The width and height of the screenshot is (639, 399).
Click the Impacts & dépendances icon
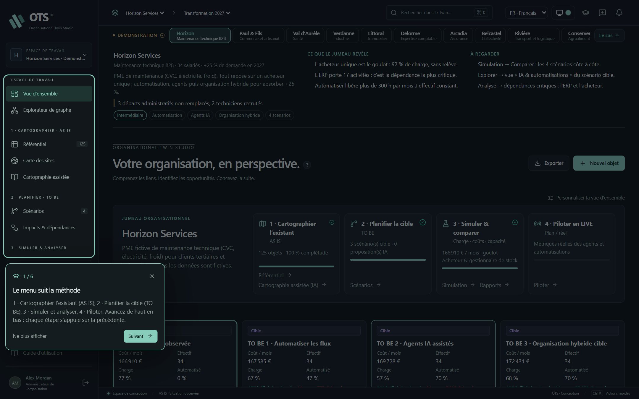[x=14, y=228]
